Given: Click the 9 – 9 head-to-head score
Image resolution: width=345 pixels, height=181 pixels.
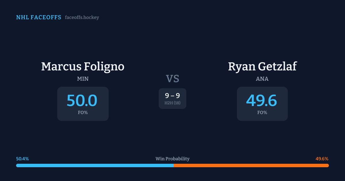Looking at the screenshot, I should pyautogui.click(x=172, y=96).
